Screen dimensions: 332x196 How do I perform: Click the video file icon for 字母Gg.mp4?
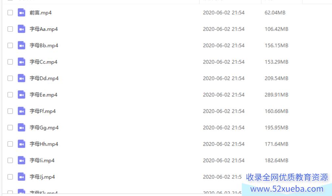(21, 128)
